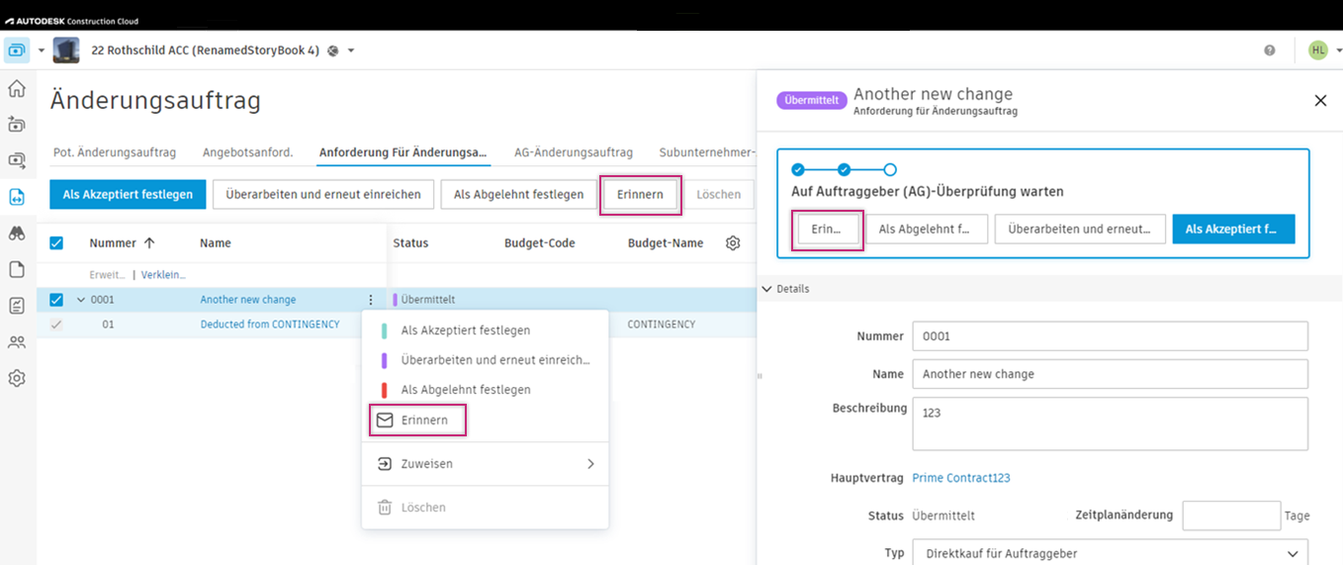Close the Another new change panel
Image resolution: width=1343 pixels, height=565 pixels.
(x=1320, y=100)
